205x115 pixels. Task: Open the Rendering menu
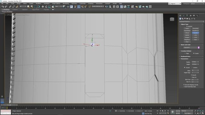point(66,4)
